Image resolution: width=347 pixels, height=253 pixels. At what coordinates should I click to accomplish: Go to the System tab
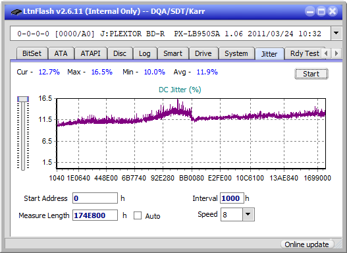coord(236,53)
